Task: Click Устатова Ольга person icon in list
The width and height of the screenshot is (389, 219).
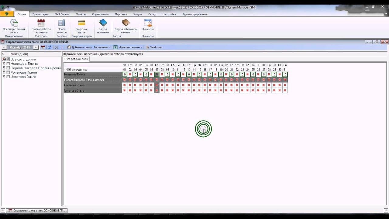Action: 4,77
